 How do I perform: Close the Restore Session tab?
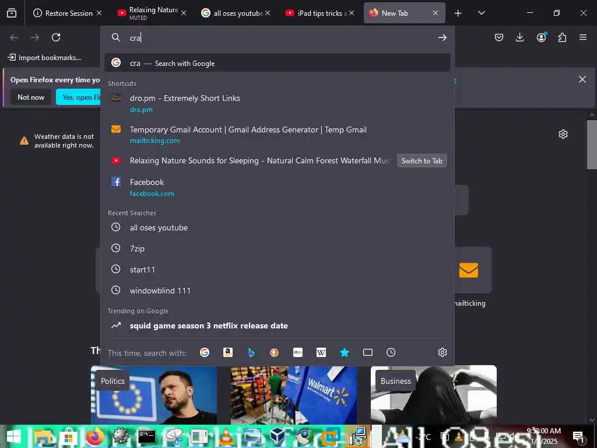pos(99,13)
